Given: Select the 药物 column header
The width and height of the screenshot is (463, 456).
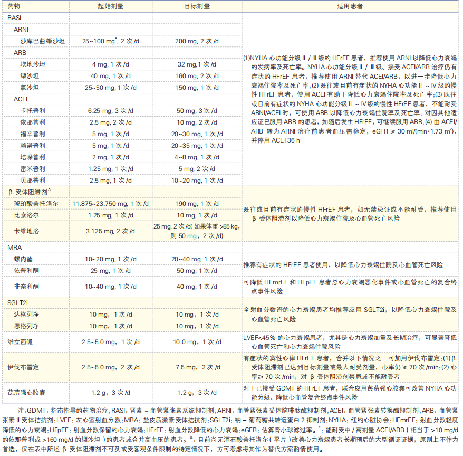Looking at the screenshot, I should point(16,7).
